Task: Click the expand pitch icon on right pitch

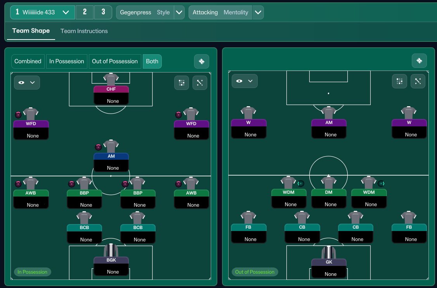Action: (x=418, y=81)
